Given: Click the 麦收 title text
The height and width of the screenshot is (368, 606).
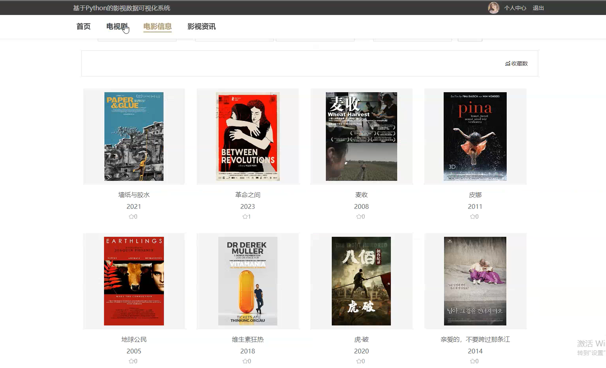Looking at the screenshot, I should 361,195.
